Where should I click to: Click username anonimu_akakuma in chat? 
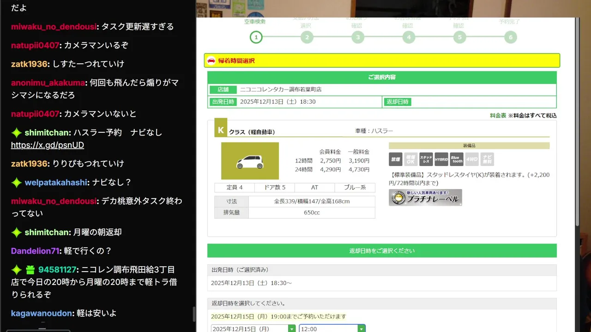[x=48, y=83]
